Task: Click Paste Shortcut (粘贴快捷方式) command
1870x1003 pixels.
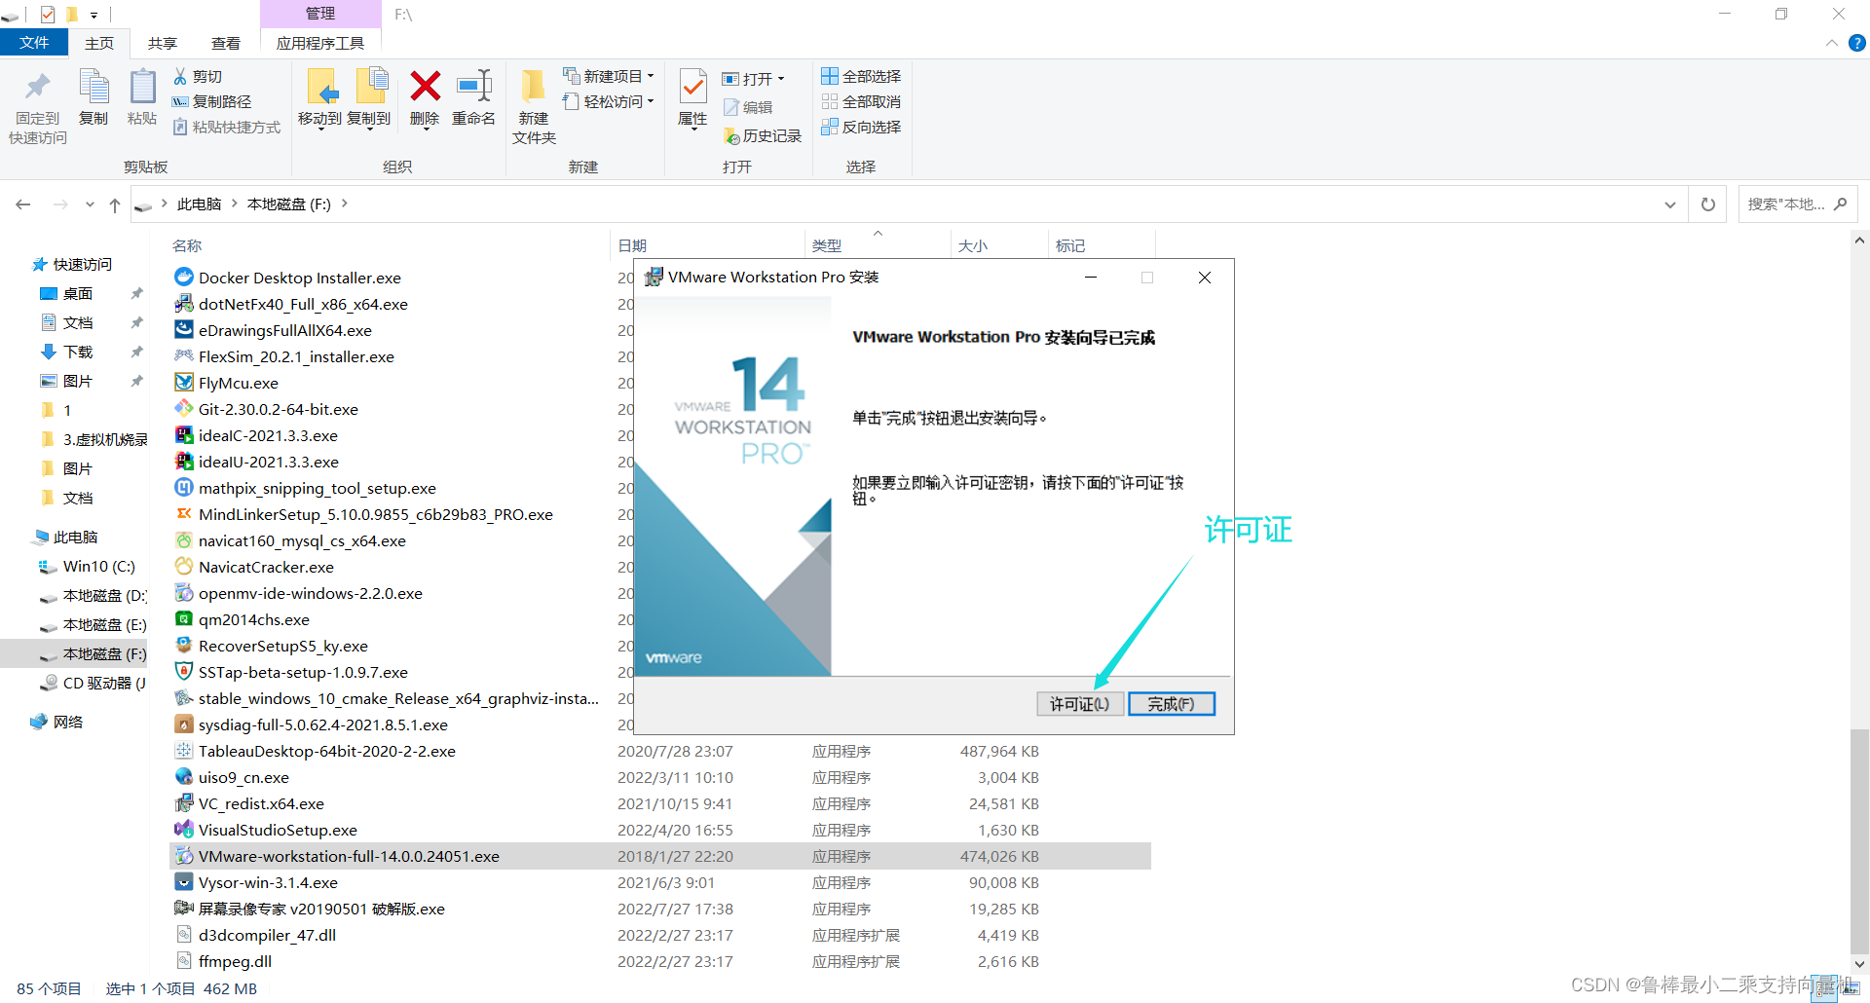Action: click(x=227, y=127)
